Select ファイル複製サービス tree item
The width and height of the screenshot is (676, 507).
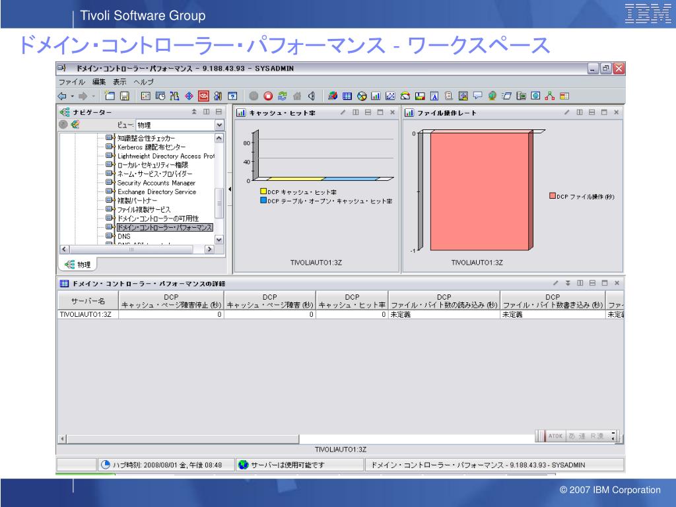(x=144, y=209)
